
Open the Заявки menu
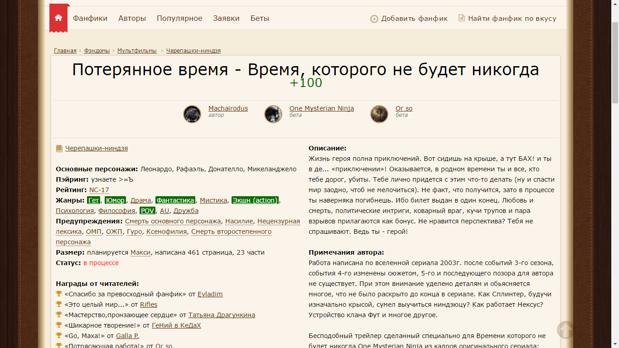tap(227, 19)
